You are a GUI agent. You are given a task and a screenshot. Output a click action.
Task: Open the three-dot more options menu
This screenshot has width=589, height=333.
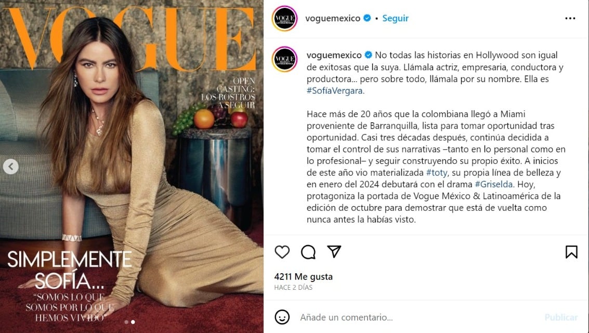coord(570,18)
